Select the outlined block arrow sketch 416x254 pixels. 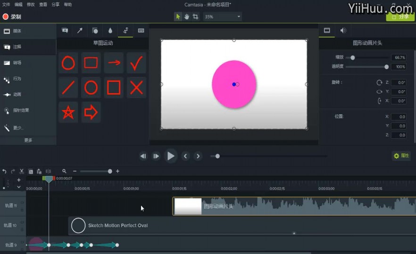tap(91, 112)
